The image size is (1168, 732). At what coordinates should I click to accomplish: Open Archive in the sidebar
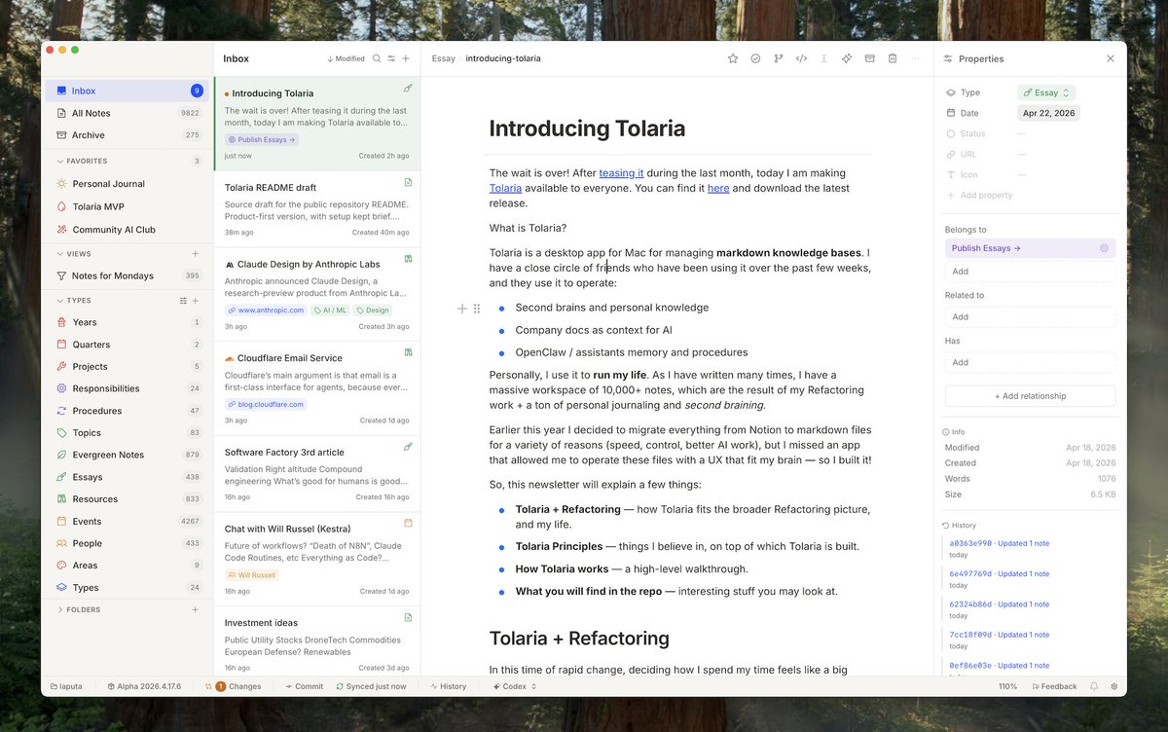(128, 135)
